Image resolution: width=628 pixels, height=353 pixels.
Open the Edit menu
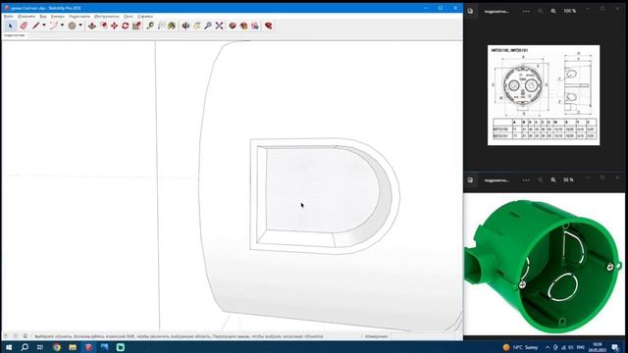click(x=26, y=17)
